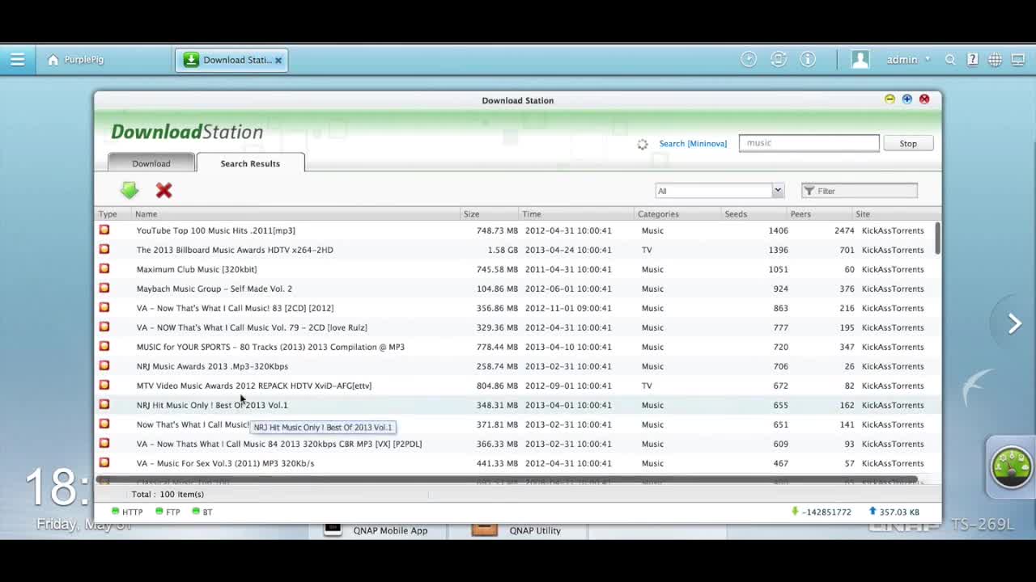Close the Download Station taskbar tab
Screen dimensions: 1036x582
click(x=278, y=60)
